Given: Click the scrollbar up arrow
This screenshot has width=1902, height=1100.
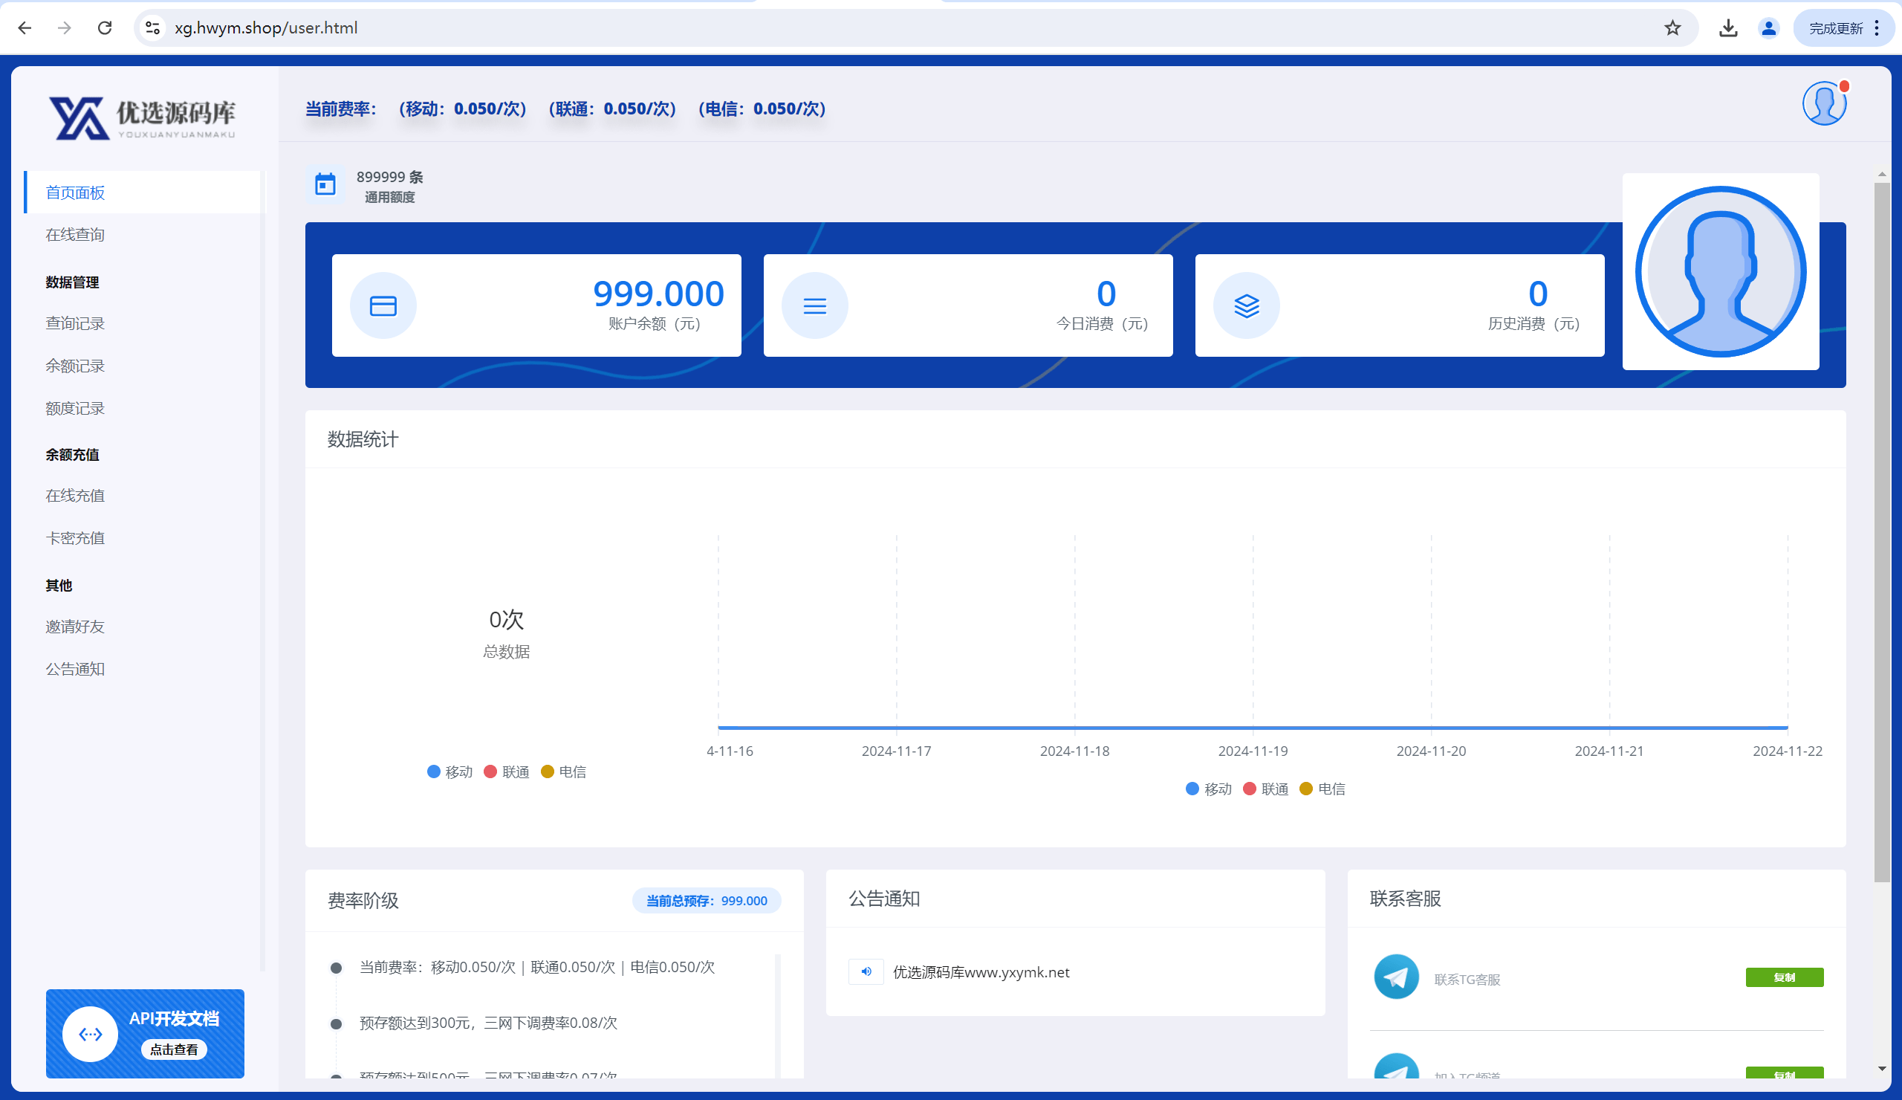Looking at the screenshot, I should click(x=1882, y=175).
